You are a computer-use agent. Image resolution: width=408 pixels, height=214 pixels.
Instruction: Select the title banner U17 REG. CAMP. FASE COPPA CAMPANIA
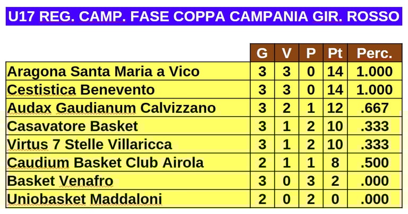(204, 16)
